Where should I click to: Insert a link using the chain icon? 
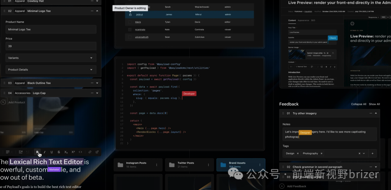tap(90, 152)
